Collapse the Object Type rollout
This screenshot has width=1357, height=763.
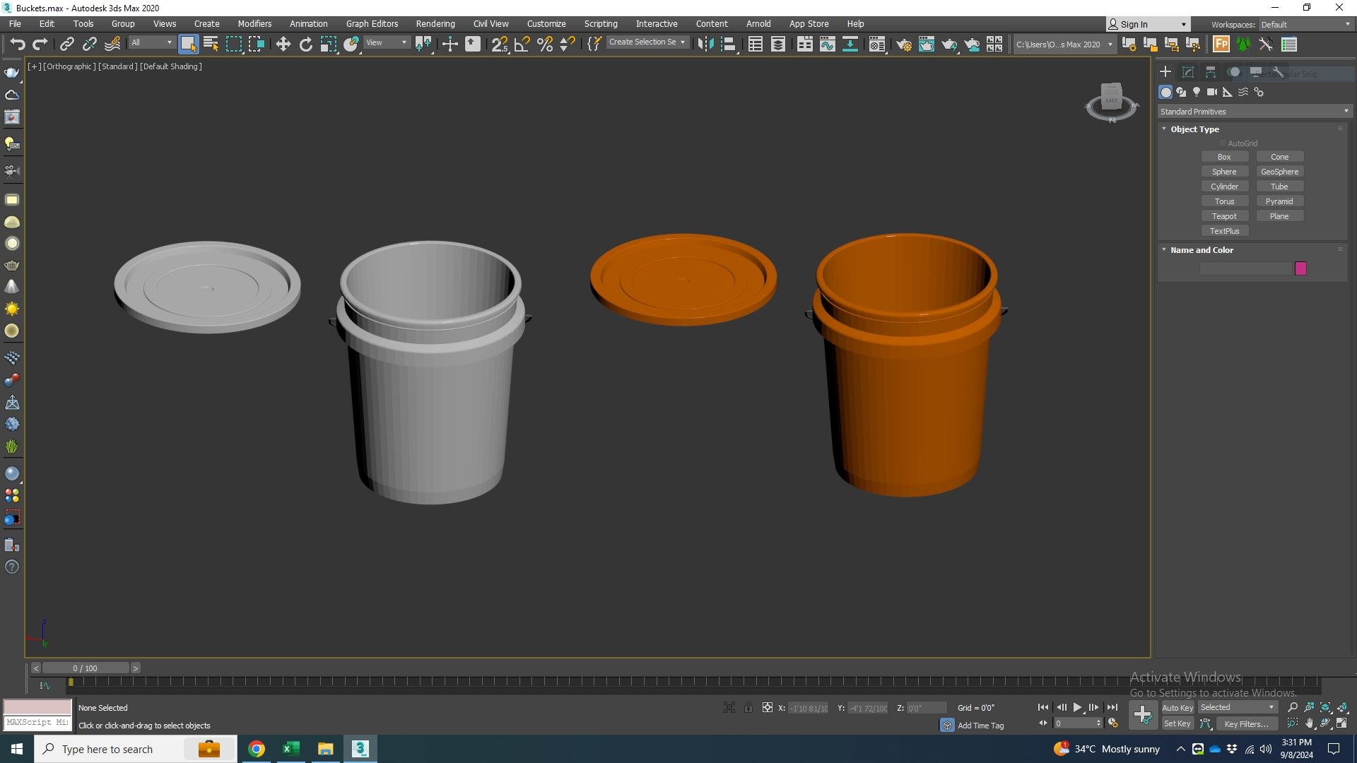coord(1164,129)
